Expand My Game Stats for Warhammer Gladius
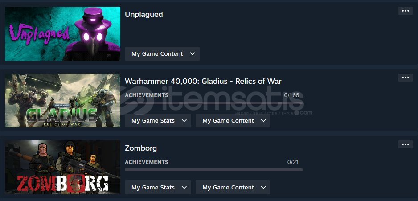This screenshot has height=201, width=418. click(158, 120)
